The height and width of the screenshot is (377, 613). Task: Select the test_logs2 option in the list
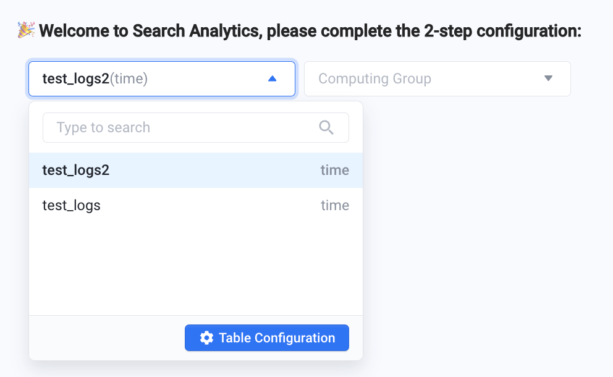196,170
